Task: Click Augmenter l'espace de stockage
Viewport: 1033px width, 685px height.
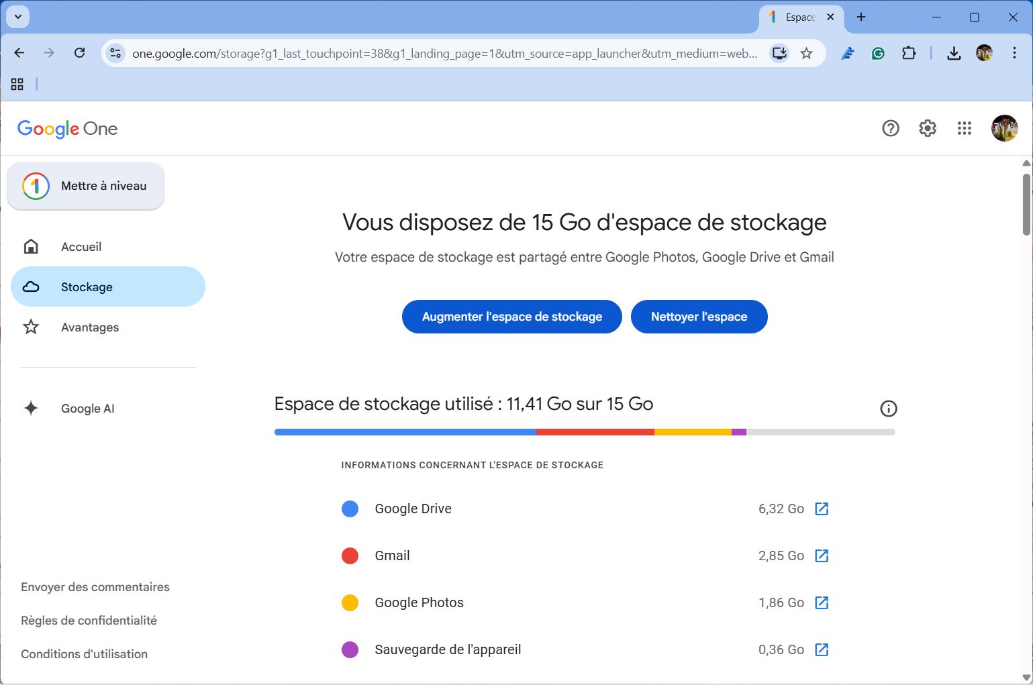Action: [x=511, y=316]
